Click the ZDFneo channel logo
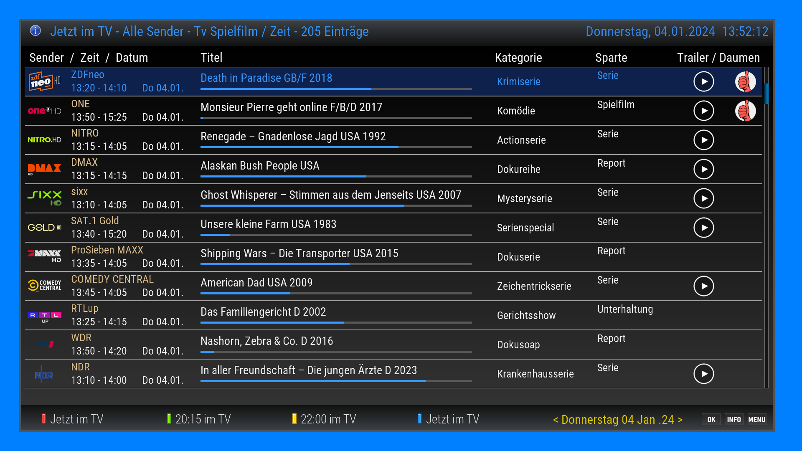This screenshot has height=451, width=802. 44,81
